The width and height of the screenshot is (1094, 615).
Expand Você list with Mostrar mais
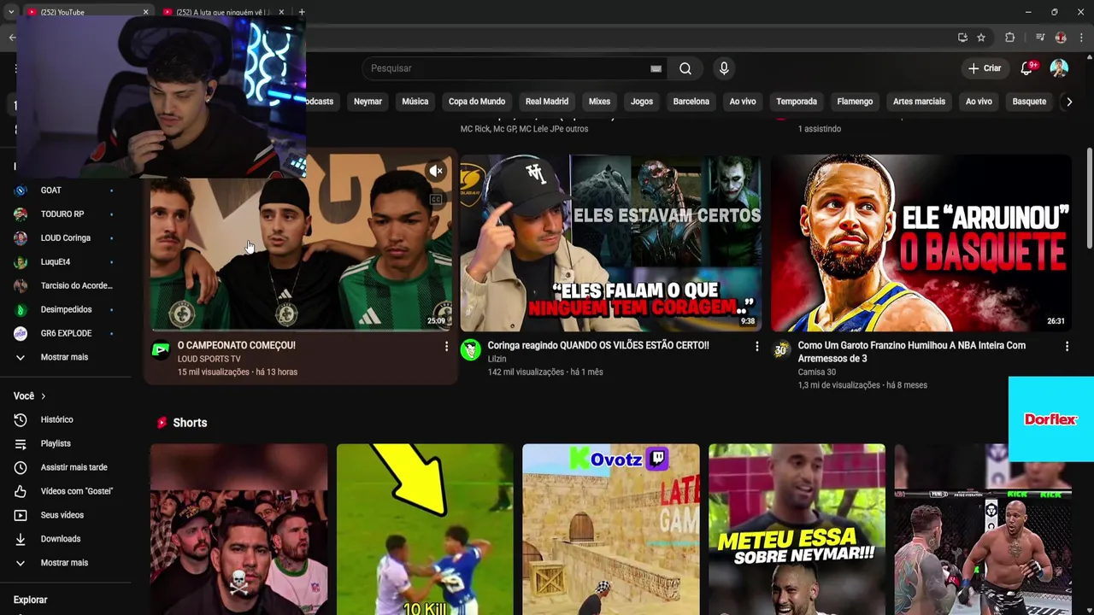(65, 564)
